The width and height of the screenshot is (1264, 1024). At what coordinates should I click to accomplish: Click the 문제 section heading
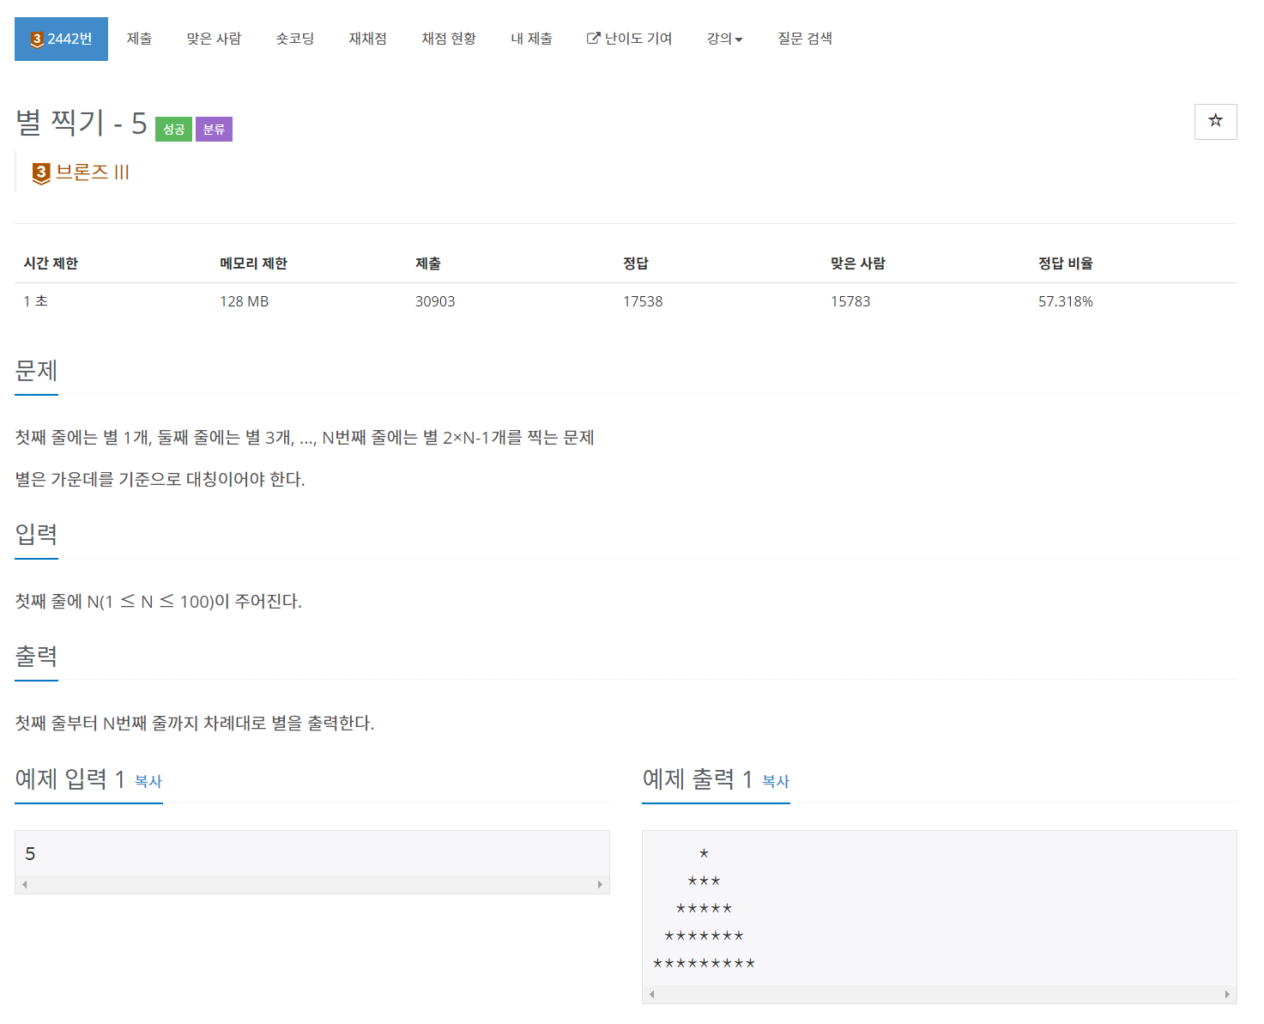tap(36, 371)
